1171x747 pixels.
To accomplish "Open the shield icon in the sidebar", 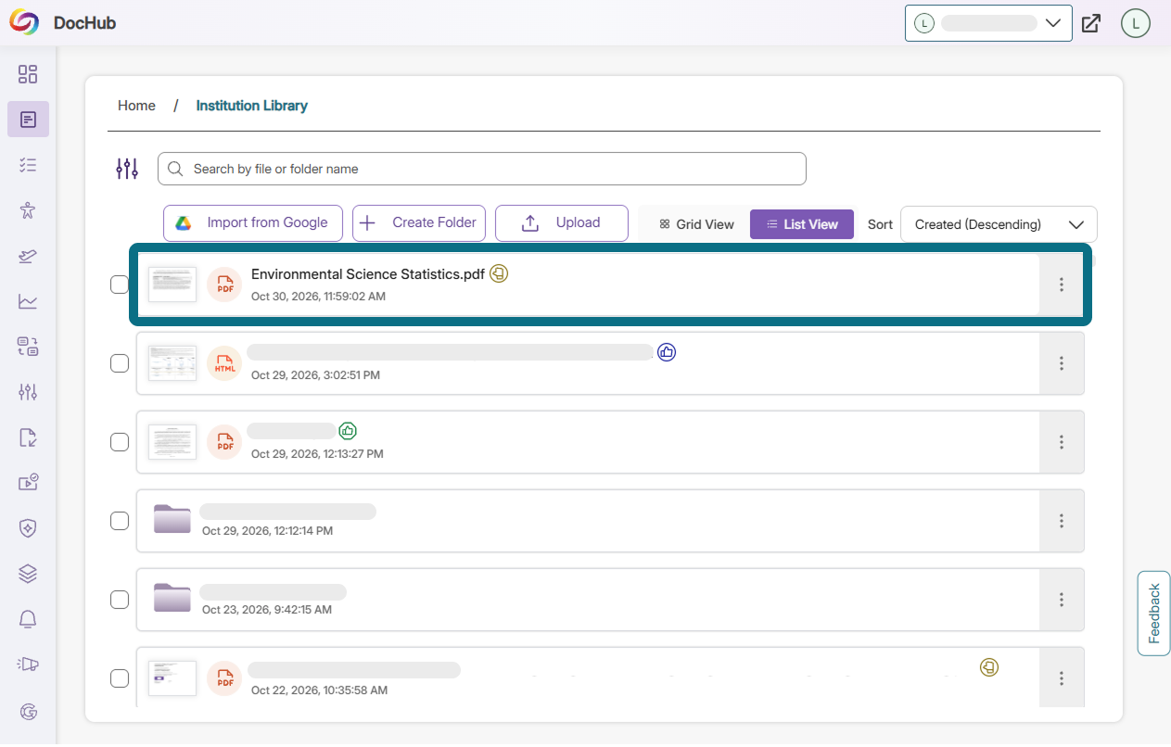I will pos(28,528).
